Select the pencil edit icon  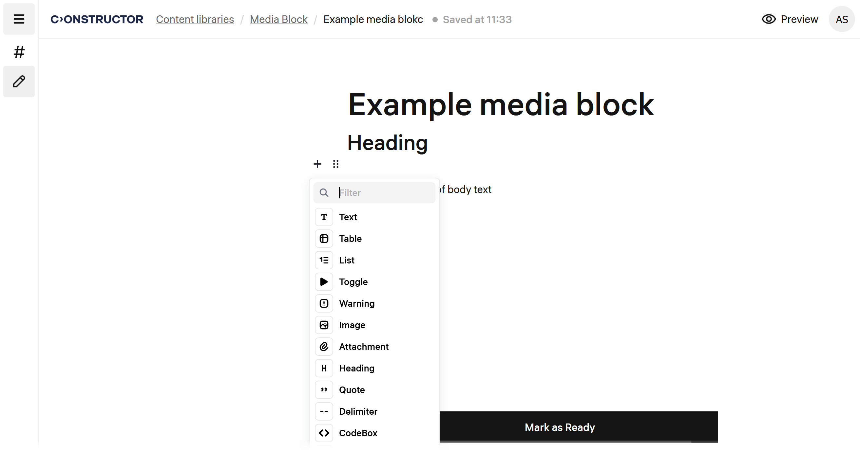19,81
